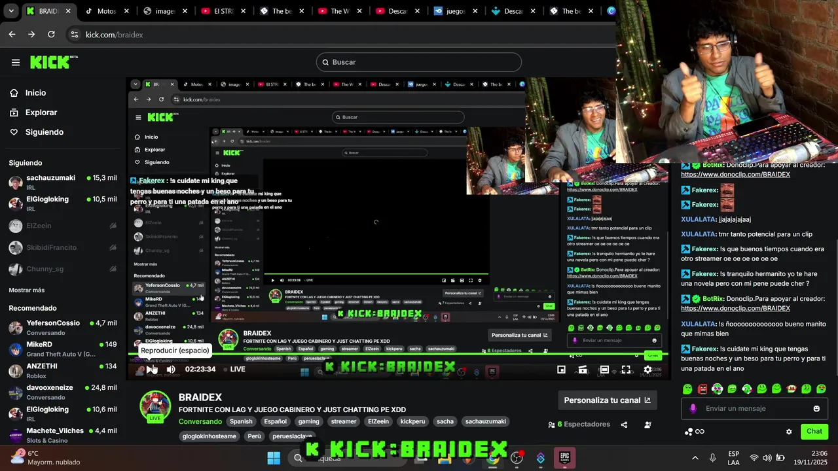838x471 pixels.
Task: Click the browser back arrow
Action: click(12, 35)
